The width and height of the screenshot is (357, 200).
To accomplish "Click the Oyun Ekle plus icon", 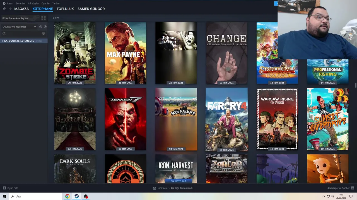I will (4, 188).
